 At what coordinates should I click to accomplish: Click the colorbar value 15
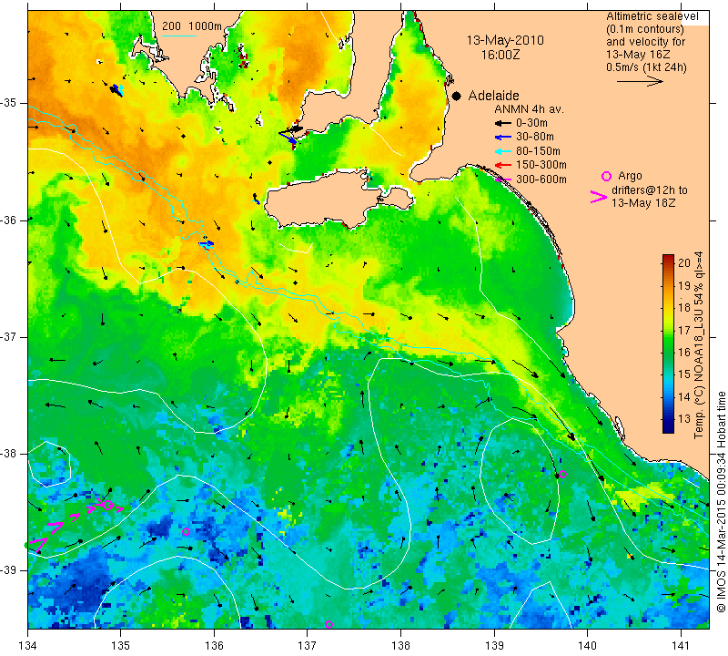point(684,374)
